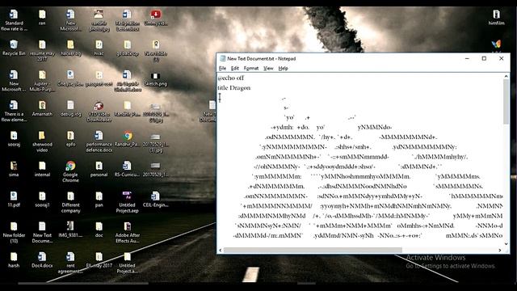
Task: Select the 'sooraj1' desktop icon
Action: (x=42, y=200)
